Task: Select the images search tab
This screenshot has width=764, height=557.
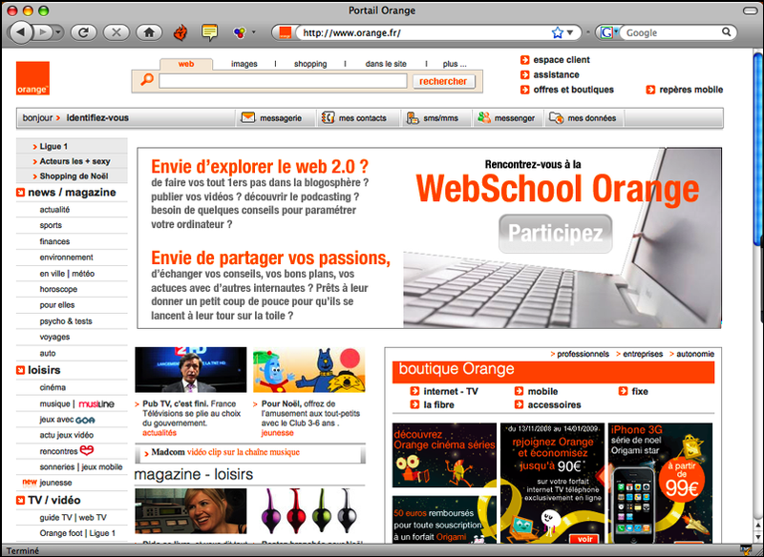Action: [x=244, y=64]
